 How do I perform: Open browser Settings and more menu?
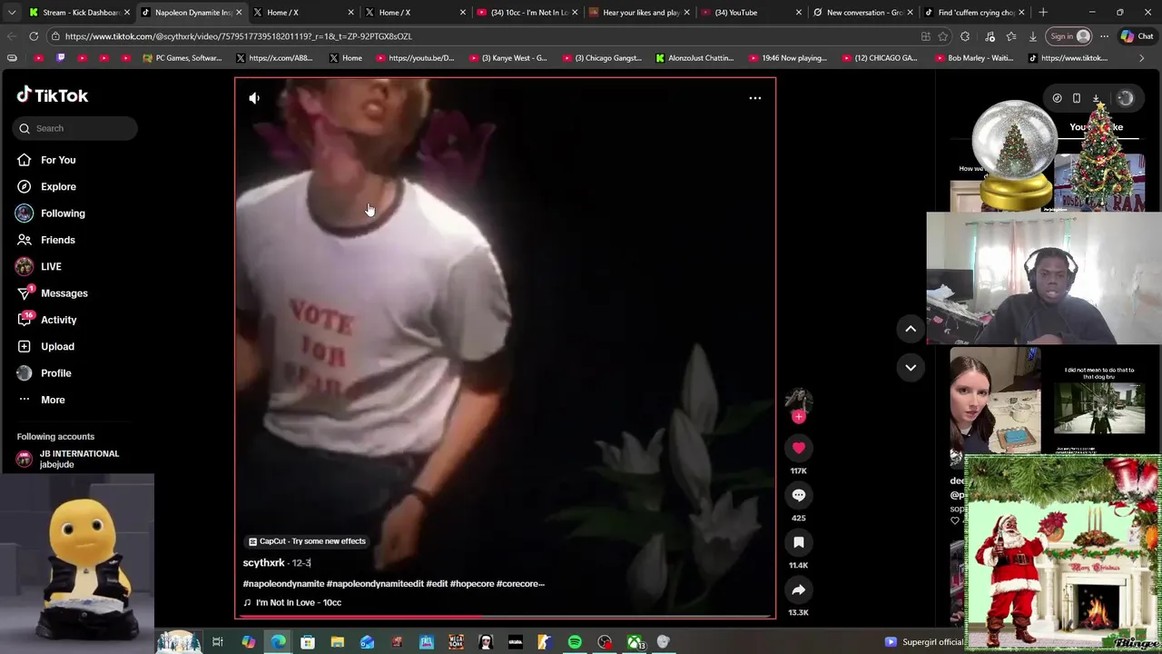pyautogui.click(x=1104, y=36)
